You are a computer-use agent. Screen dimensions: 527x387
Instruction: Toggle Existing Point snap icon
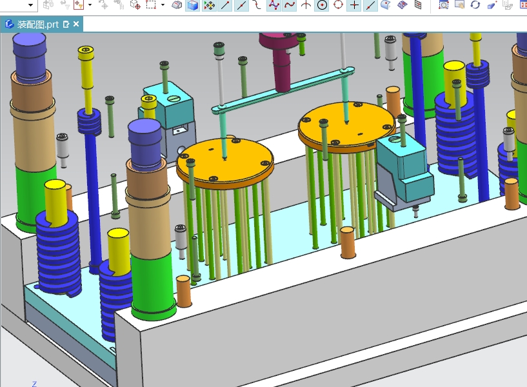tap(354, 5)
